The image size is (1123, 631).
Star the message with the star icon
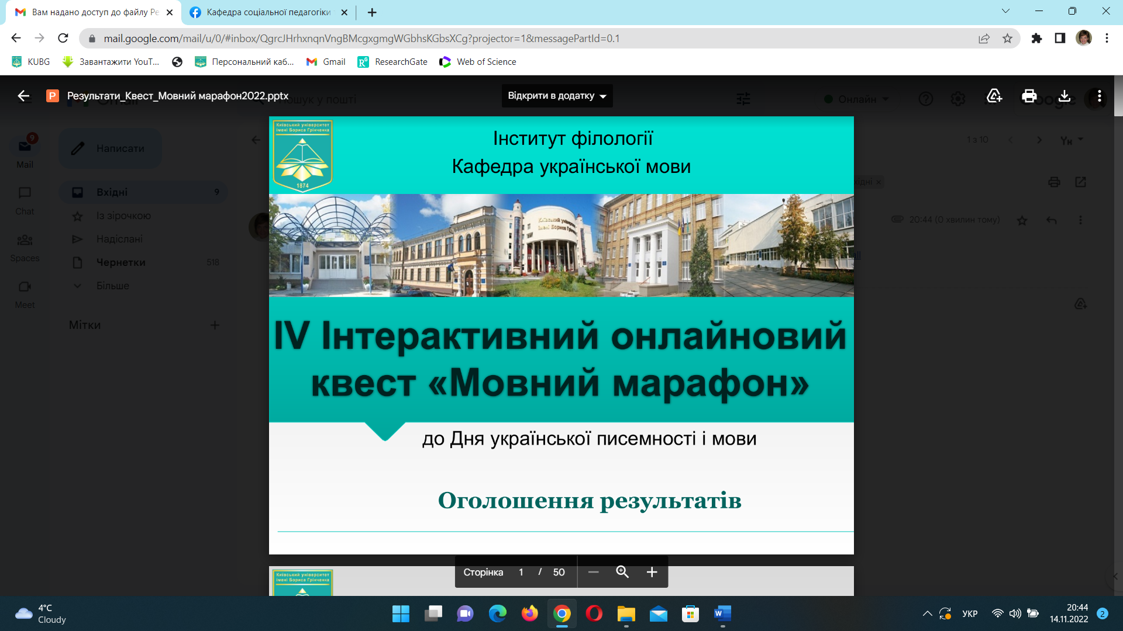tap(1022, 220)
